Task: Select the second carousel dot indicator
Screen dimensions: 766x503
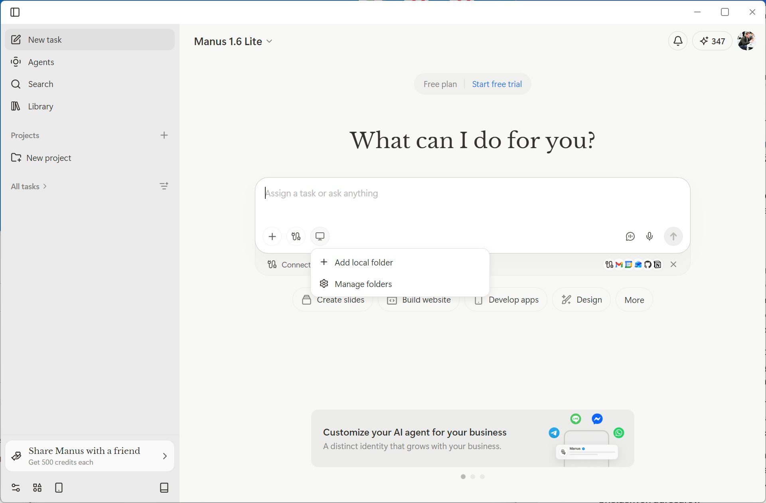Action: tap(473, 477)
